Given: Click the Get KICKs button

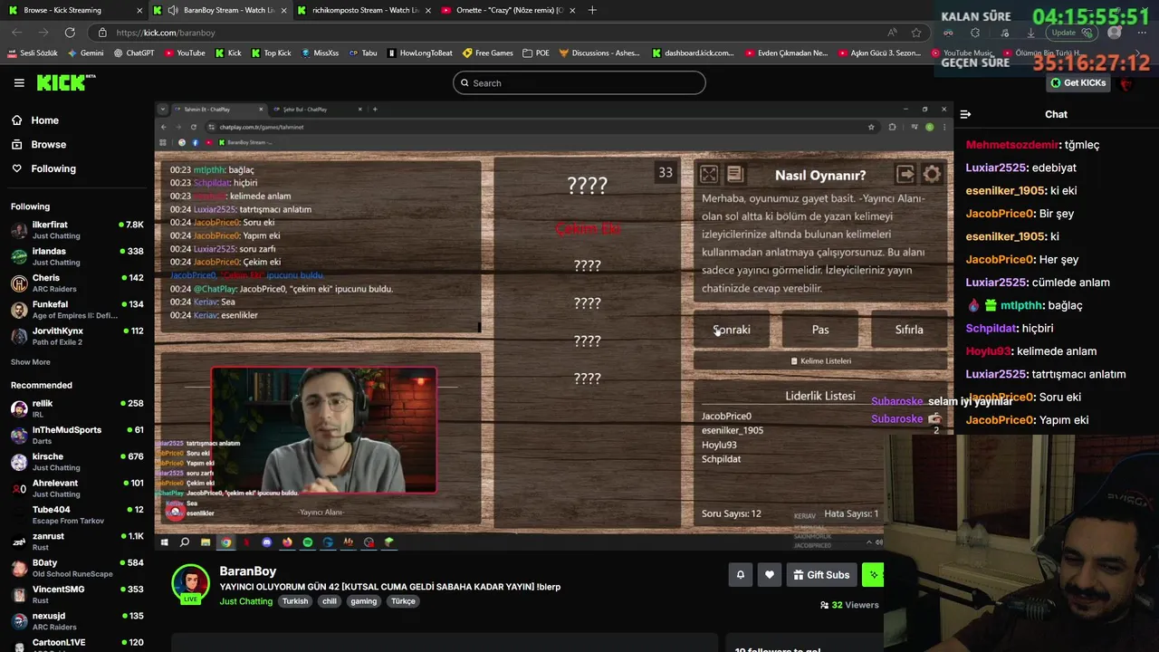Looking at the screenshot, I should pos(1078,82).
